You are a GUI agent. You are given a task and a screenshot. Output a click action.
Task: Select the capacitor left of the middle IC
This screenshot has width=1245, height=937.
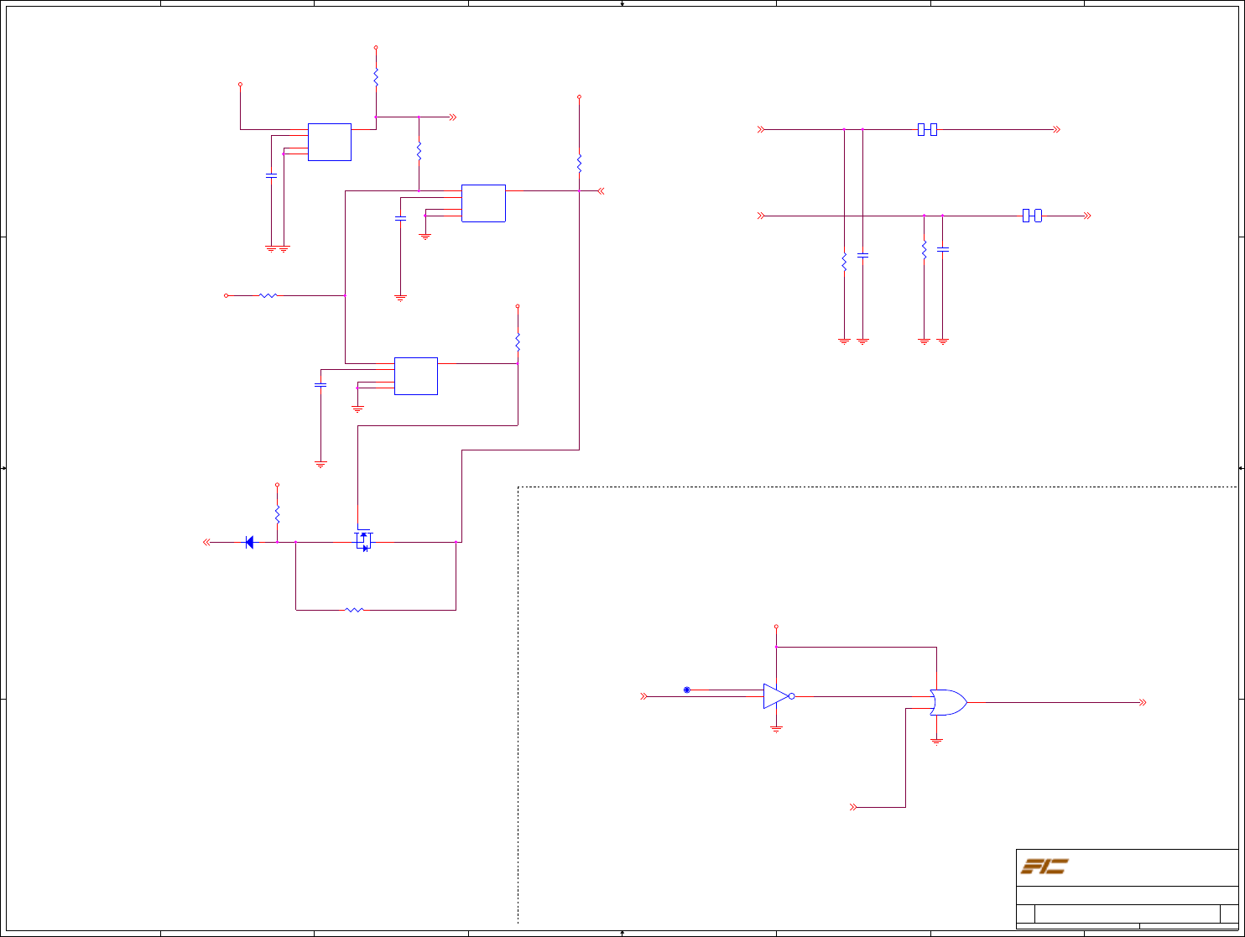point(400,218)
